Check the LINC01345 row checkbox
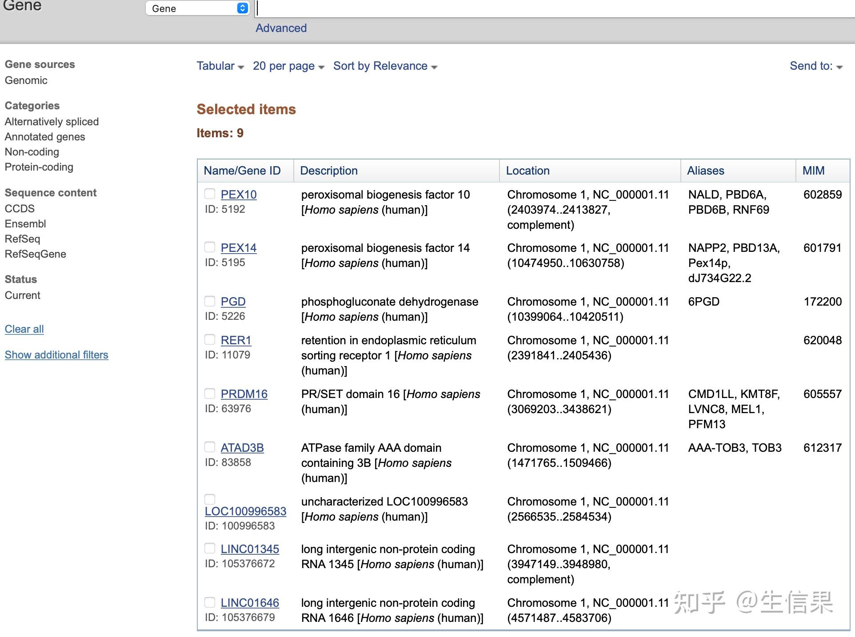Viewport: 855px width, 637px height. [x=210, y=549]
